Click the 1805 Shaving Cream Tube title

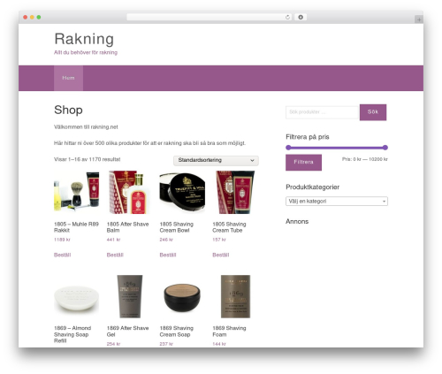tap(229, 227)
